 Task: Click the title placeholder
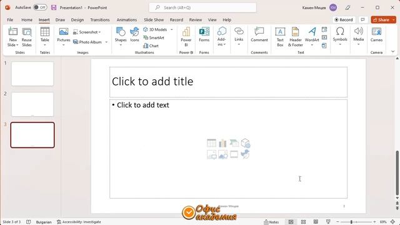point(228,82)
